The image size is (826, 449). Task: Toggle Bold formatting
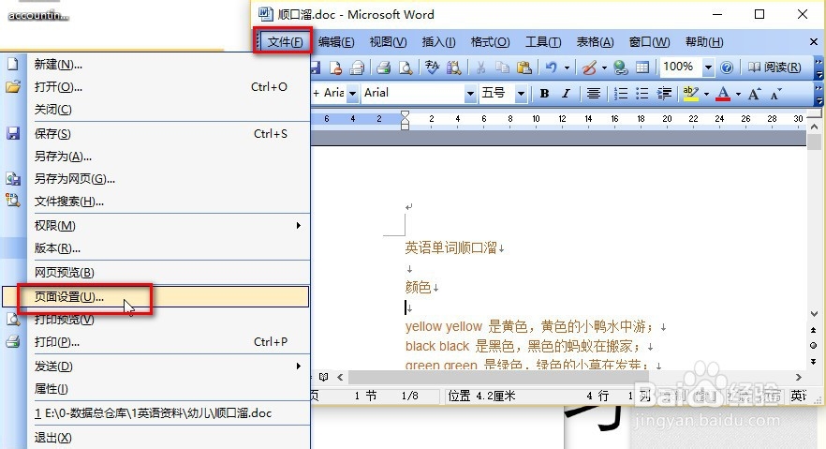[x=545, y=94]
